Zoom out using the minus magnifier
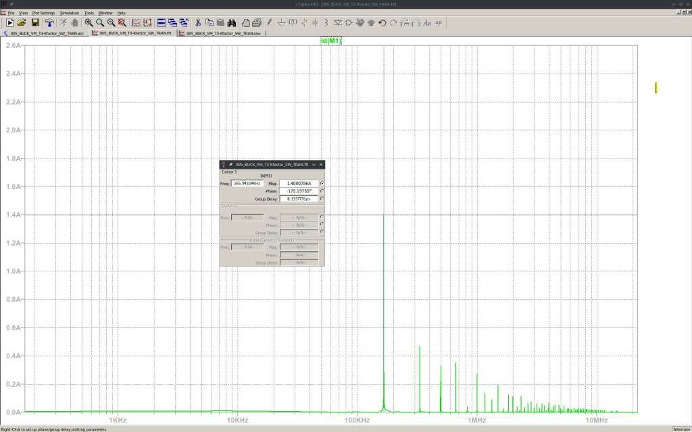 111,22
